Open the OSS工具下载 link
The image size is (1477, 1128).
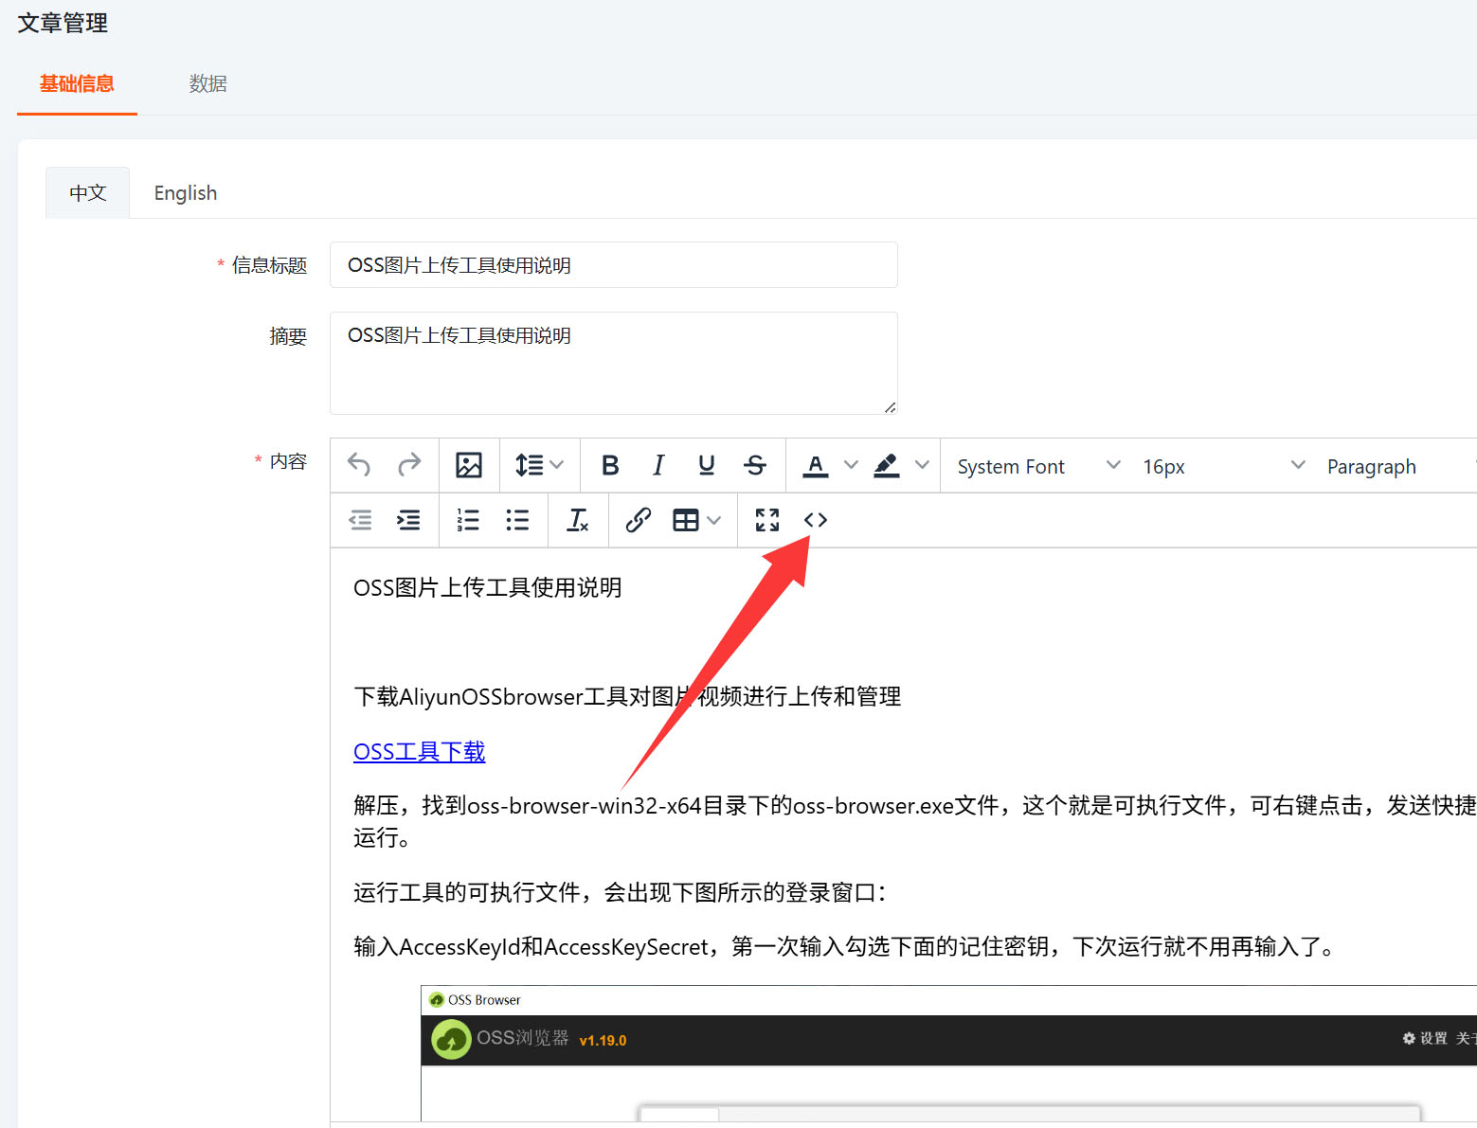[x=419, y=752]
